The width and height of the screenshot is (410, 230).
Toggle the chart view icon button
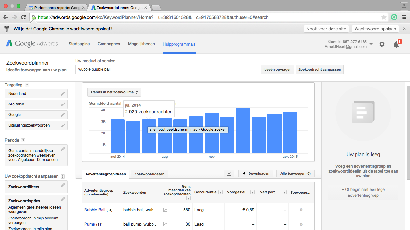pos(229,173)
